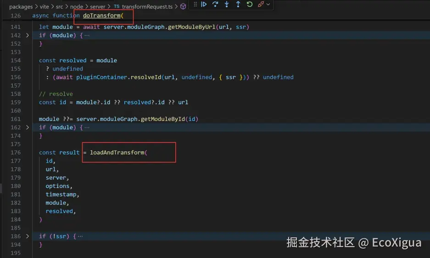Click the debug toolbar drag handle
Image resolution: width=430 pixels, height=258 pixels.
(x=195, y=4)
